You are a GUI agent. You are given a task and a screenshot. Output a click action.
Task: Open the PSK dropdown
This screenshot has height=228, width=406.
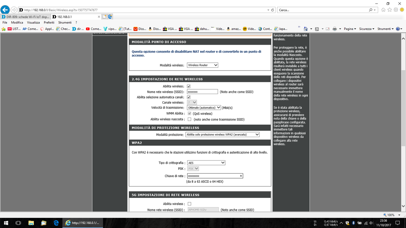pos(193,169)
